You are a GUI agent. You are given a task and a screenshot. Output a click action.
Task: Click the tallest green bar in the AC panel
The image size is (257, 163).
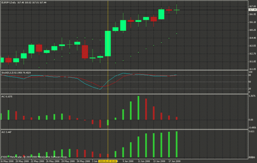point(138,108)
